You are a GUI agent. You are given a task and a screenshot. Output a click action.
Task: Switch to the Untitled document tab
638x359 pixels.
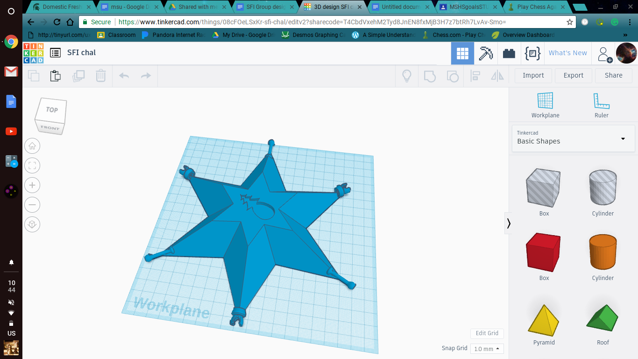(401, 7)
